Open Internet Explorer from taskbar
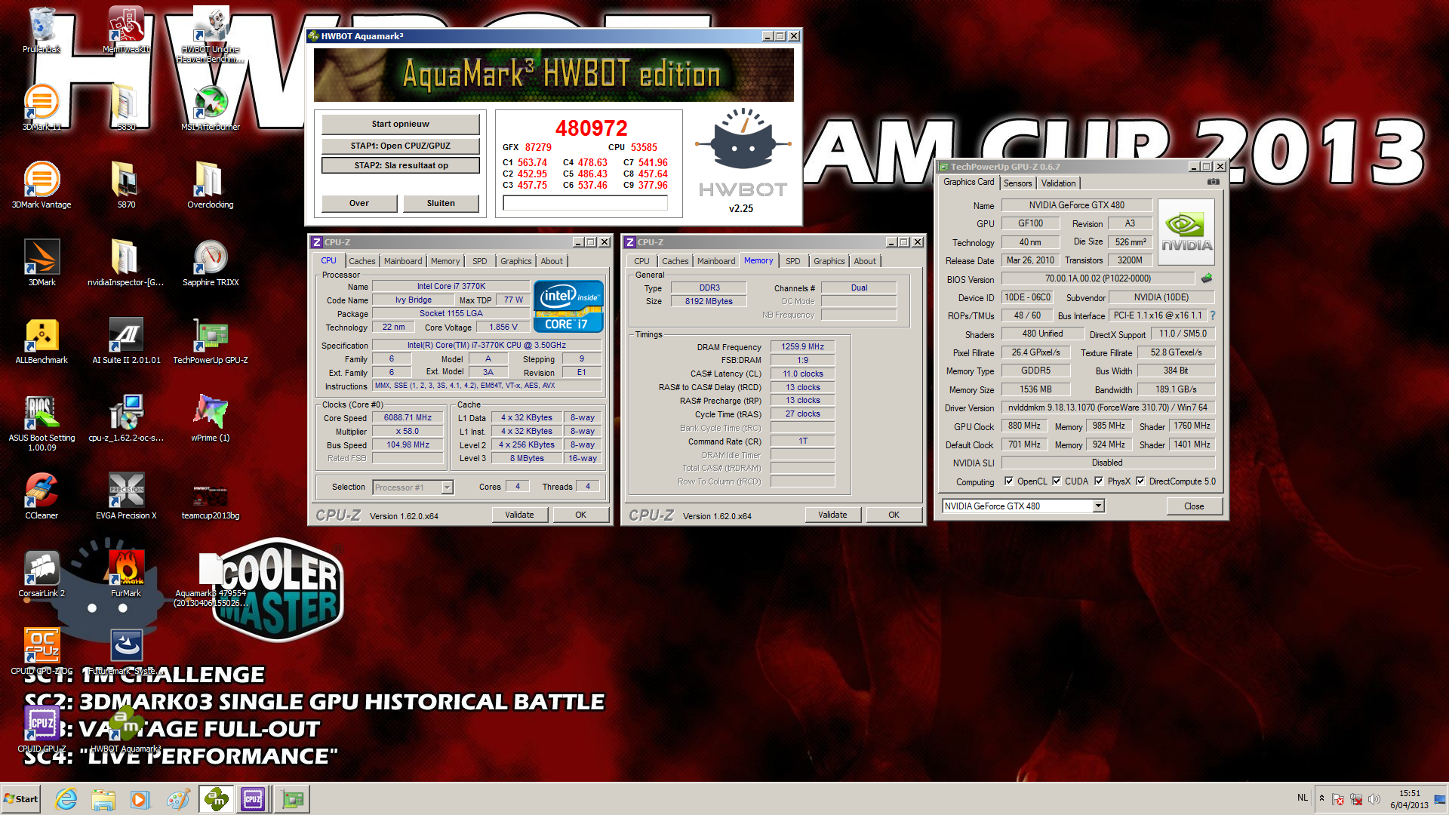 pos(66,799)
